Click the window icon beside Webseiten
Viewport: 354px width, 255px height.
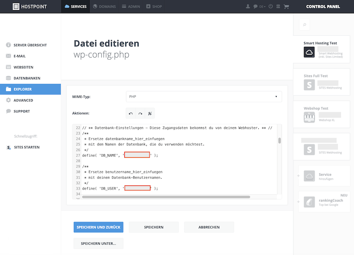tap(8, 67)
